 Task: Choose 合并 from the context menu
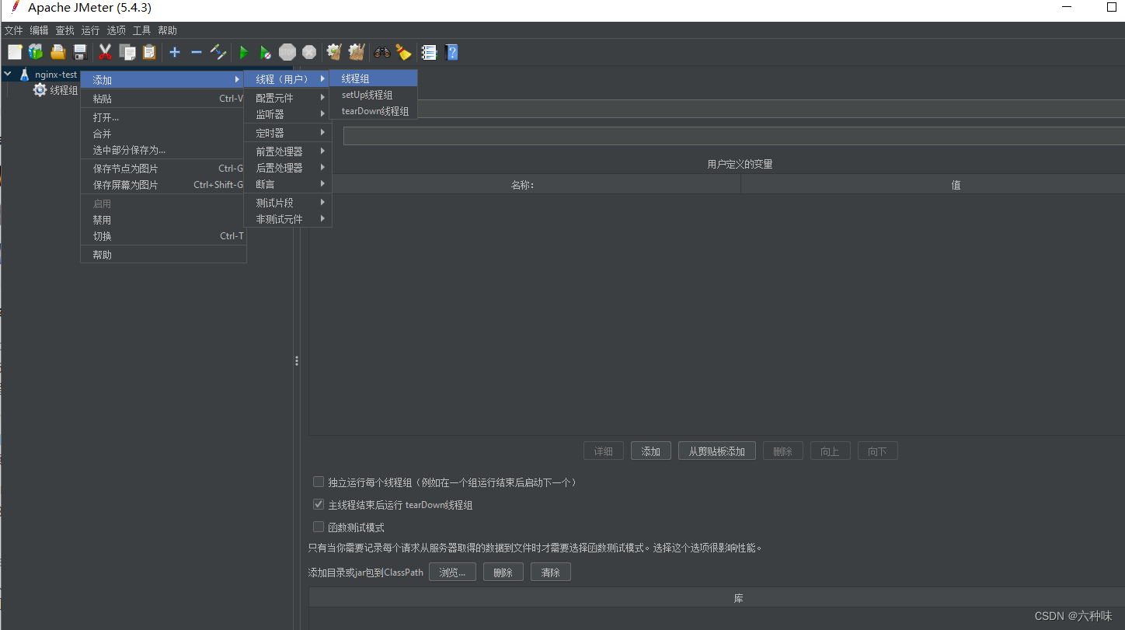click(164, 134)
